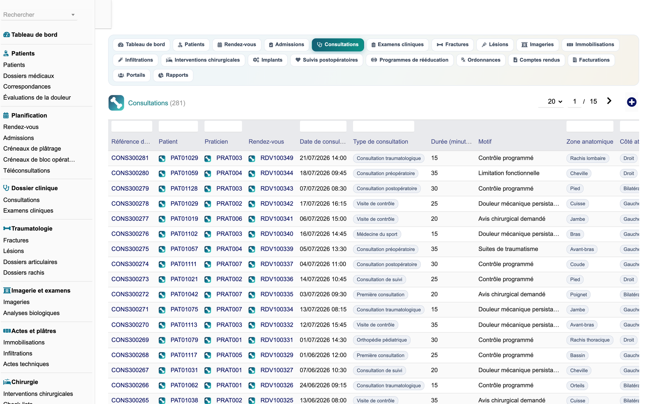
Task: Click patient icon beside PAT01113
Action: tap(162, 325)
